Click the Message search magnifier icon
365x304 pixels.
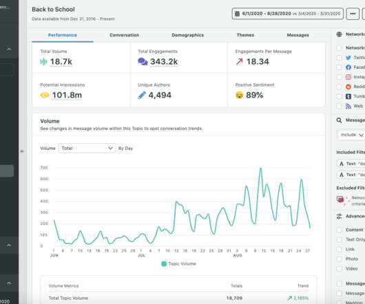(339, 120)
